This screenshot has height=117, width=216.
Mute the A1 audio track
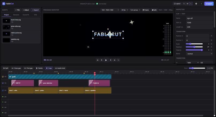[3, 97]
